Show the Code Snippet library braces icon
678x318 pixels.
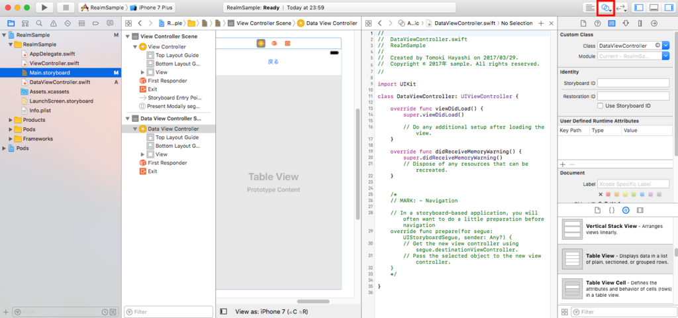coord(611,210)
